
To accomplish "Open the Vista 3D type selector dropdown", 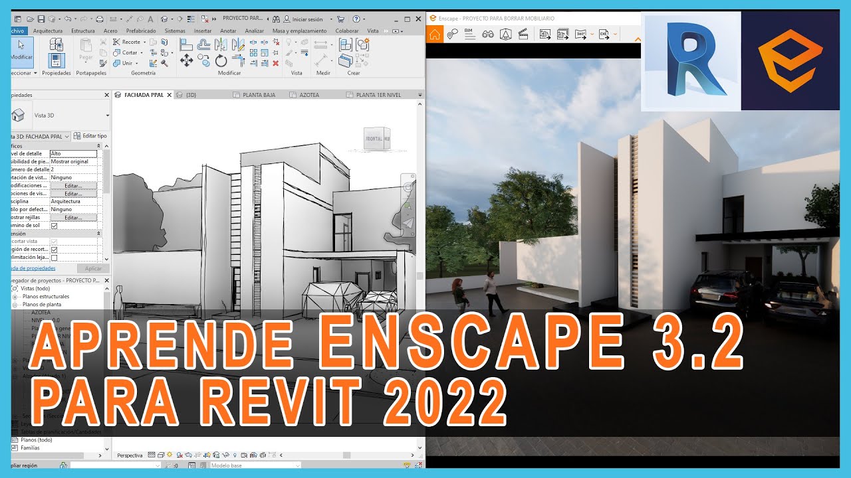I will (107, 116).
